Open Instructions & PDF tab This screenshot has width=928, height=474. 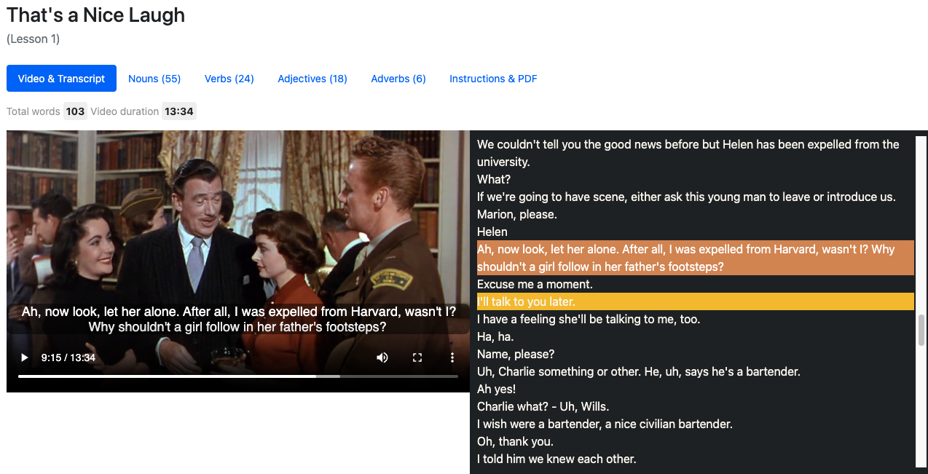pos(493,79)
